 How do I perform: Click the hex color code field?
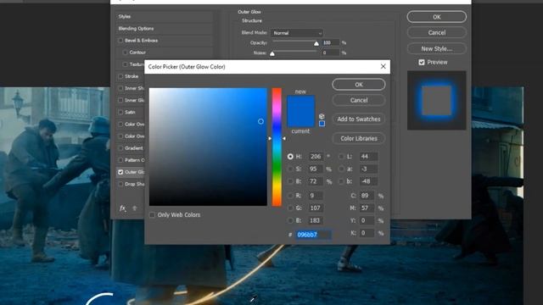pos(313,235)
